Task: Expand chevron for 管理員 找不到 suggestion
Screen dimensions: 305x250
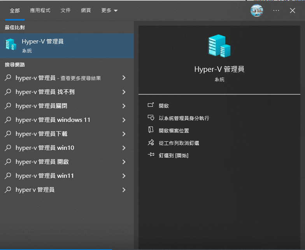Action: point(124,92)
